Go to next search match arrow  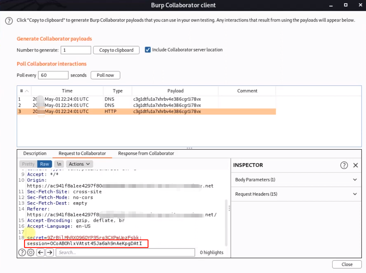(49, 253)
